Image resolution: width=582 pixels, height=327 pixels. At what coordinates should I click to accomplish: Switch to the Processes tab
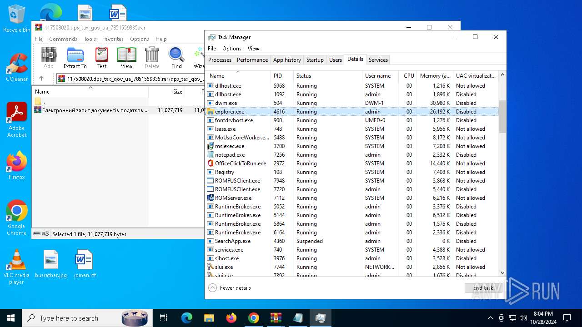(x=220, y=60)
